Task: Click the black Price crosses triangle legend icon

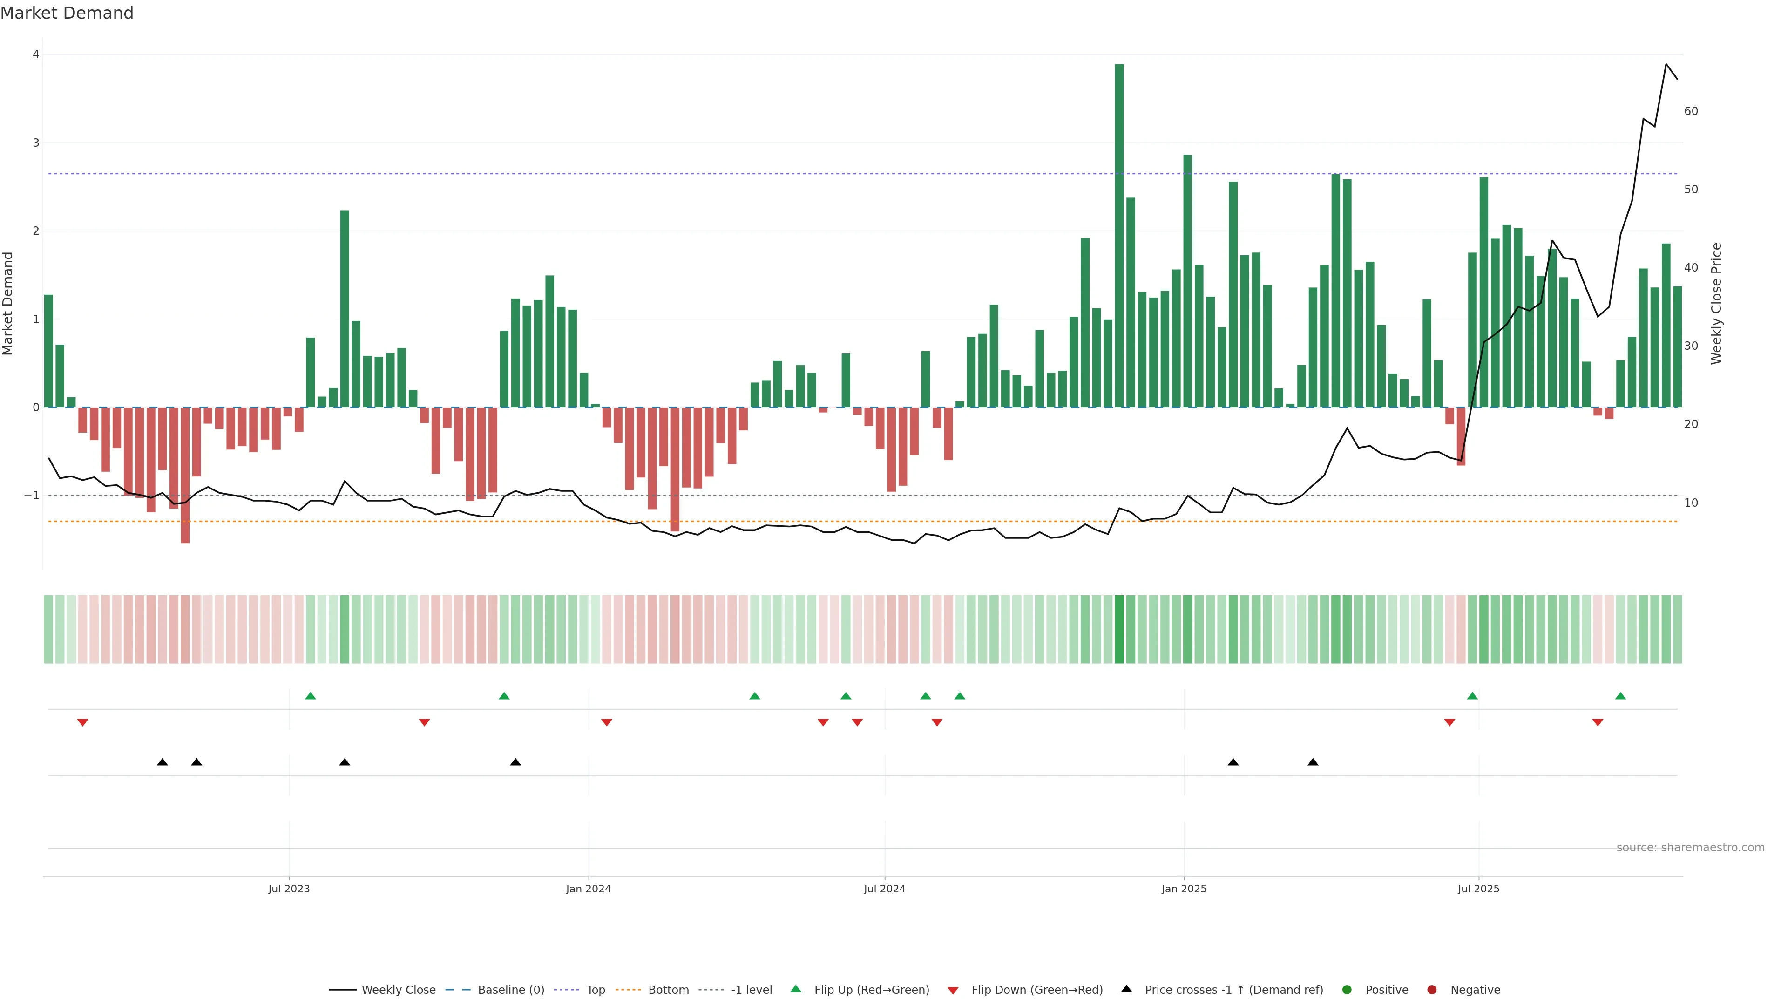Action: tap(1126, 989)
